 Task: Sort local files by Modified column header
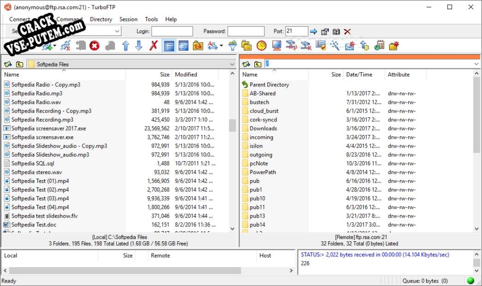(x=195, y=74)
